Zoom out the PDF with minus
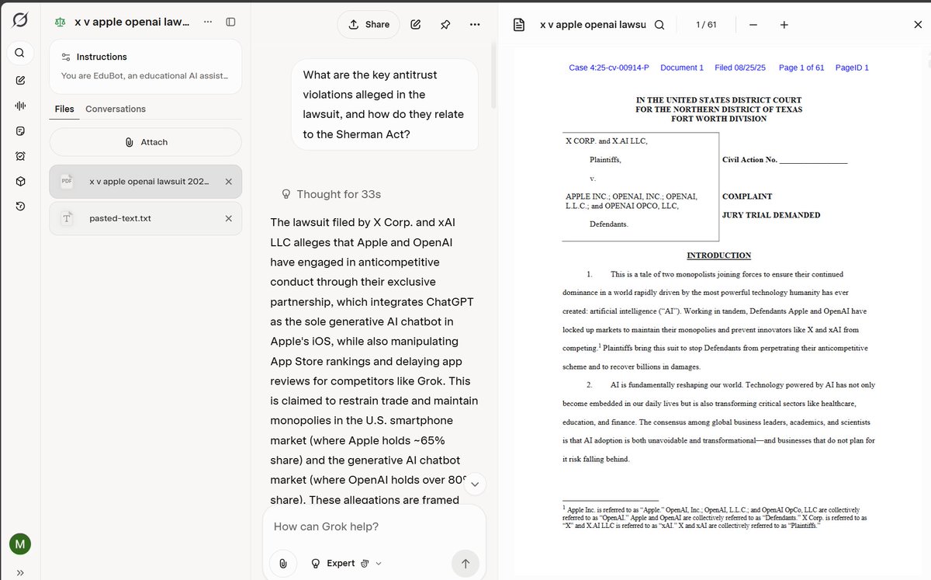The height and width of the screenshot is (580, 931). [753, 25]
